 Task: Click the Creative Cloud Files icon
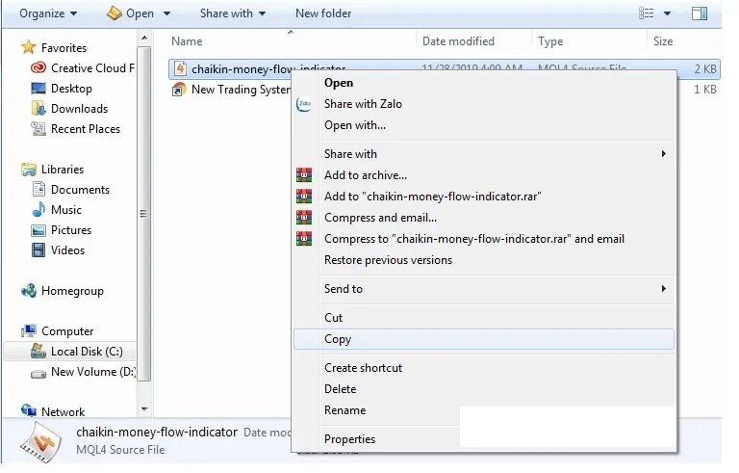pyautogui.click(x=38, y=68)
